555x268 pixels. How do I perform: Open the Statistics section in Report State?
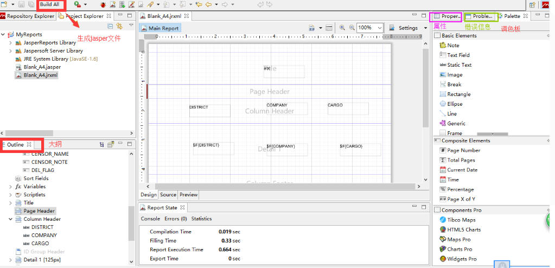[201, 219]
